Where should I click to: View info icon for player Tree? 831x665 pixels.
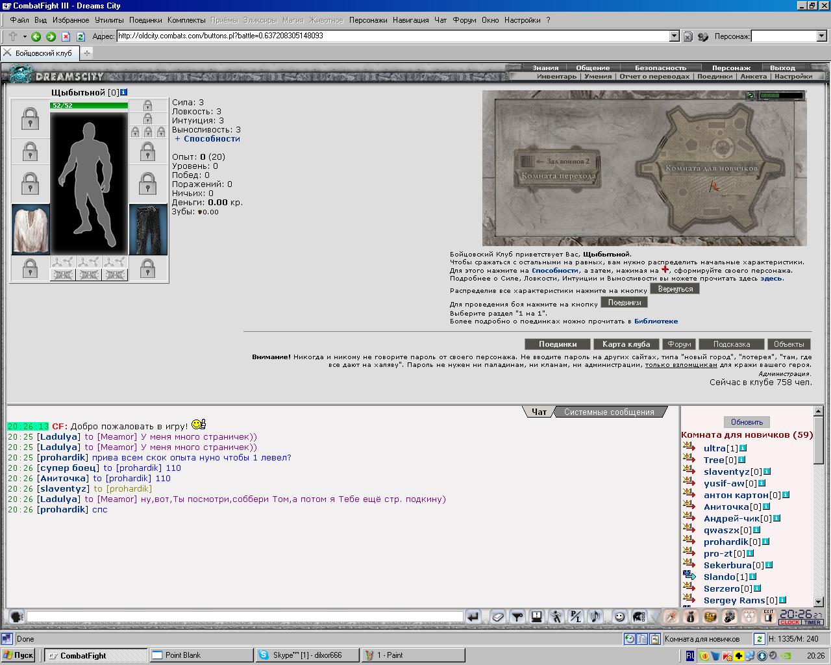[x=741, y=460]
